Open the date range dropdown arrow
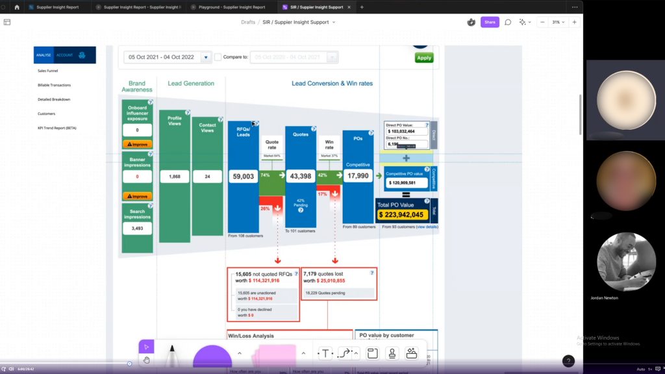665x374 pixels. pos(206,57)
